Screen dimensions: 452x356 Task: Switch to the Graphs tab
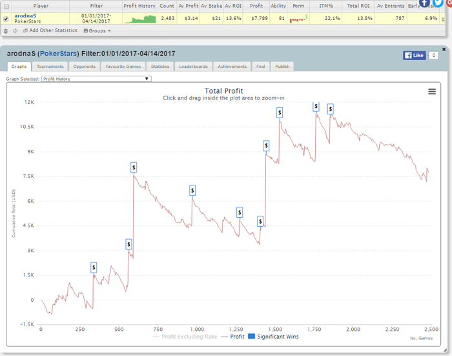click(19, 67)
